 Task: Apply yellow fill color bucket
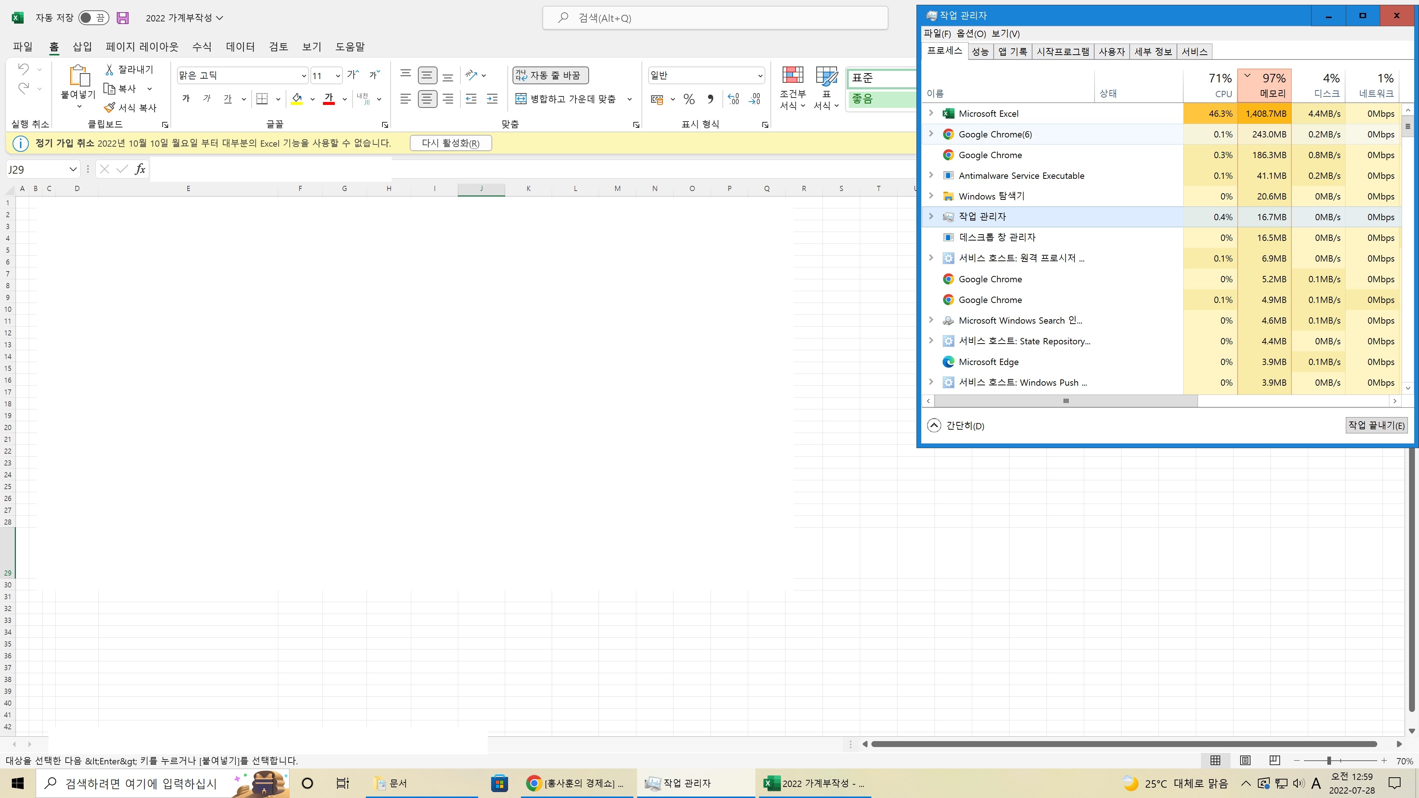click(297, 99)
